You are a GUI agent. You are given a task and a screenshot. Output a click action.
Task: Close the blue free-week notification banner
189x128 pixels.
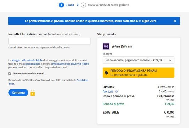(175, 21)
